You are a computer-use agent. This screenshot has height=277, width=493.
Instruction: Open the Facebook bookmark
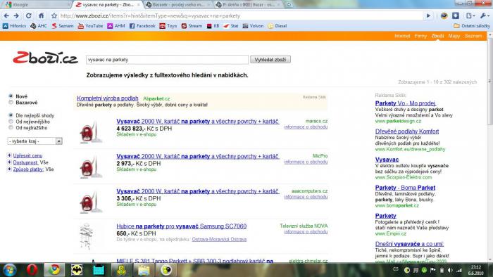(142, 26)
